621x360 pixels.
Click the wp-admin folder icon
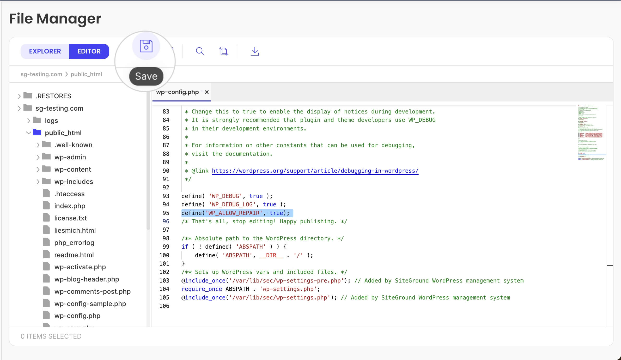(x=46, y=157)
